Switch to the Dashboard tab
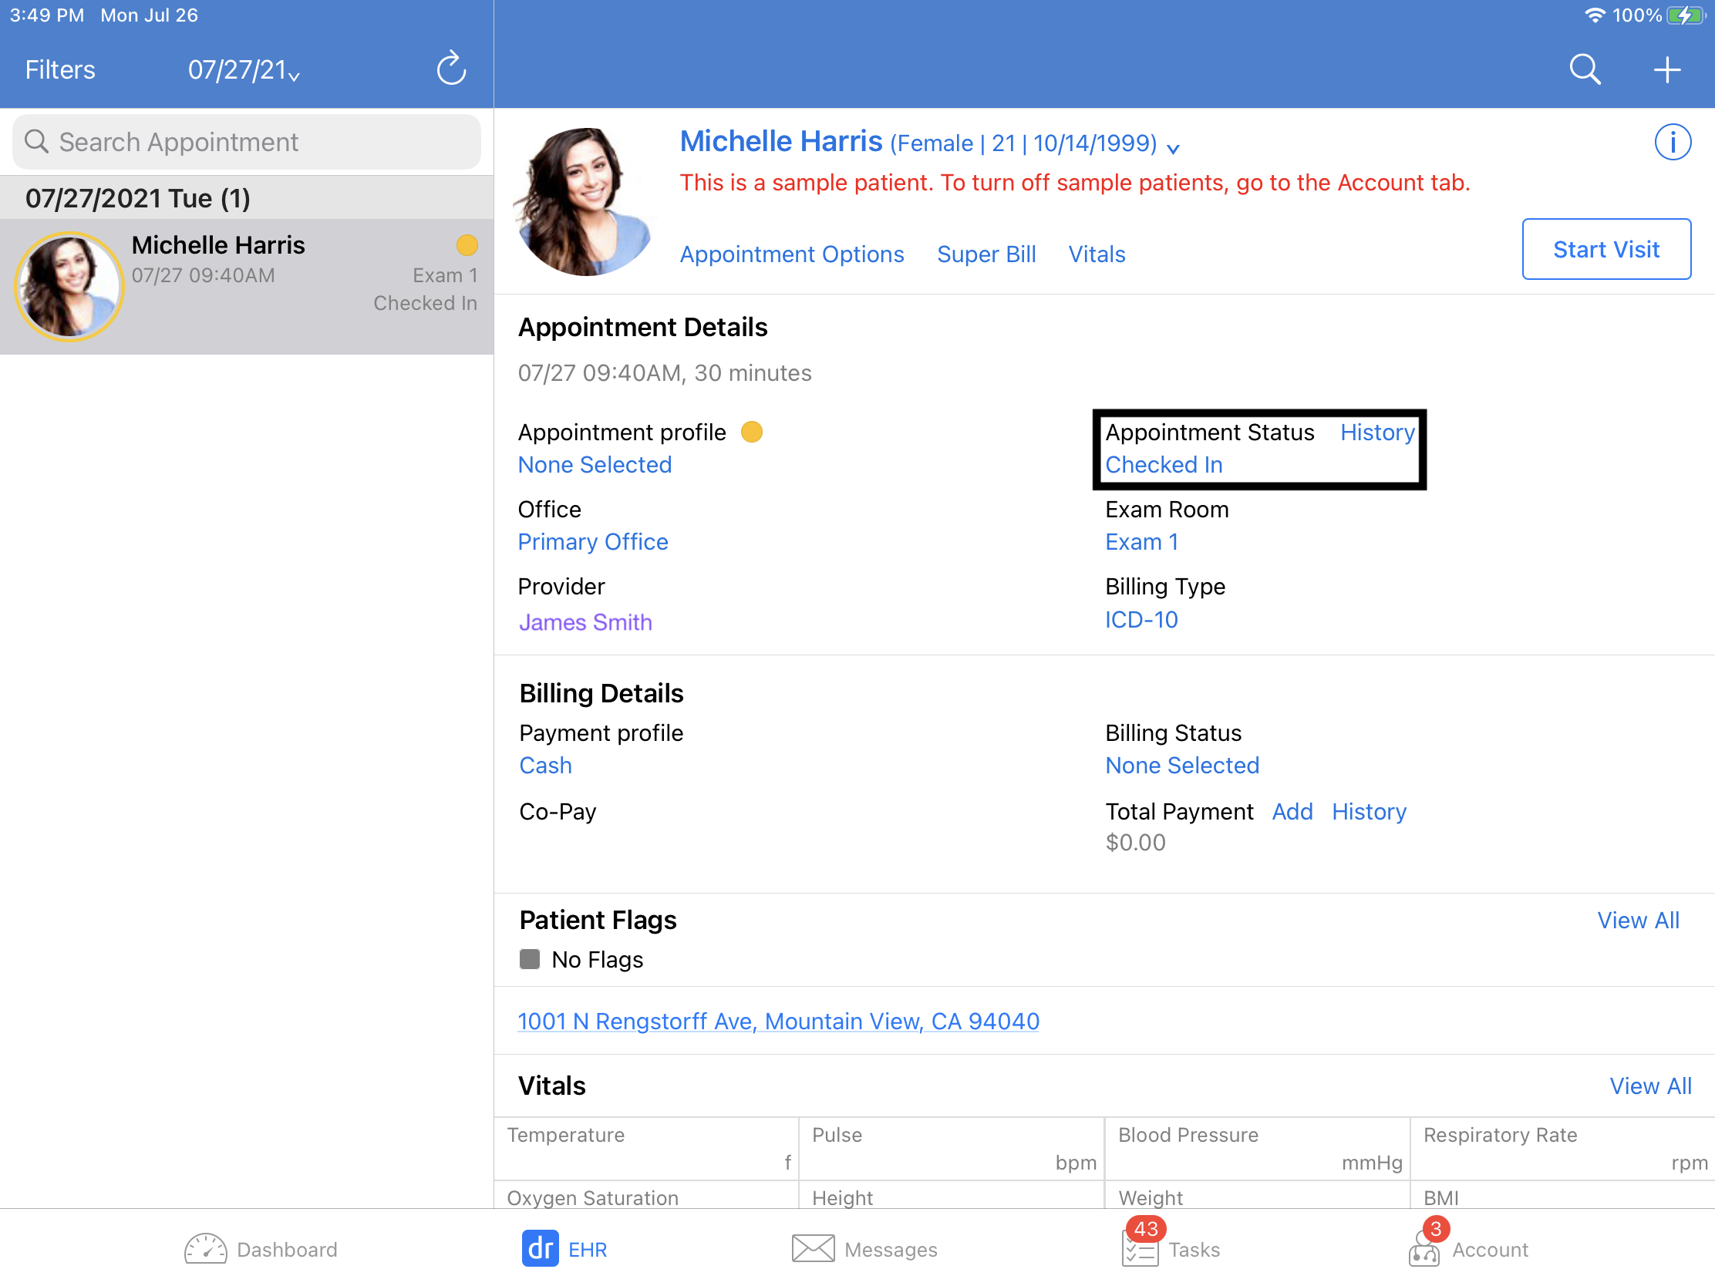1715x1286 pixels. tap(261, 1249)
